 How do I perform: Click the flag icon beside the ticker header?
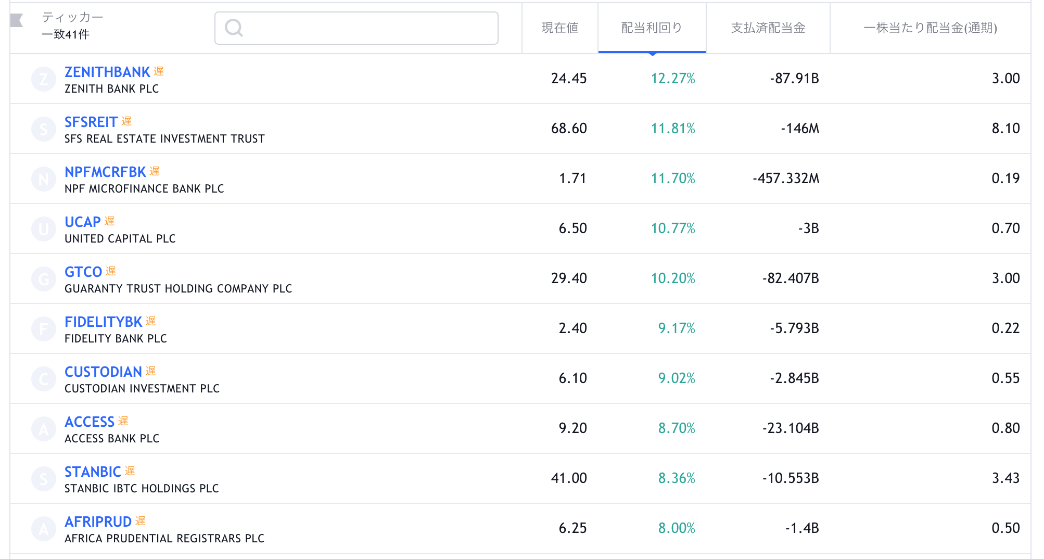click(17, 20)
